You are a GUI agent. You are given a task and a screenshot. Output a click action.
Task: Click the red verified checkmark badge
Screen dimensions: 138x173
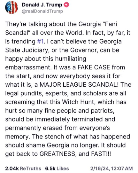click(66, 5)
